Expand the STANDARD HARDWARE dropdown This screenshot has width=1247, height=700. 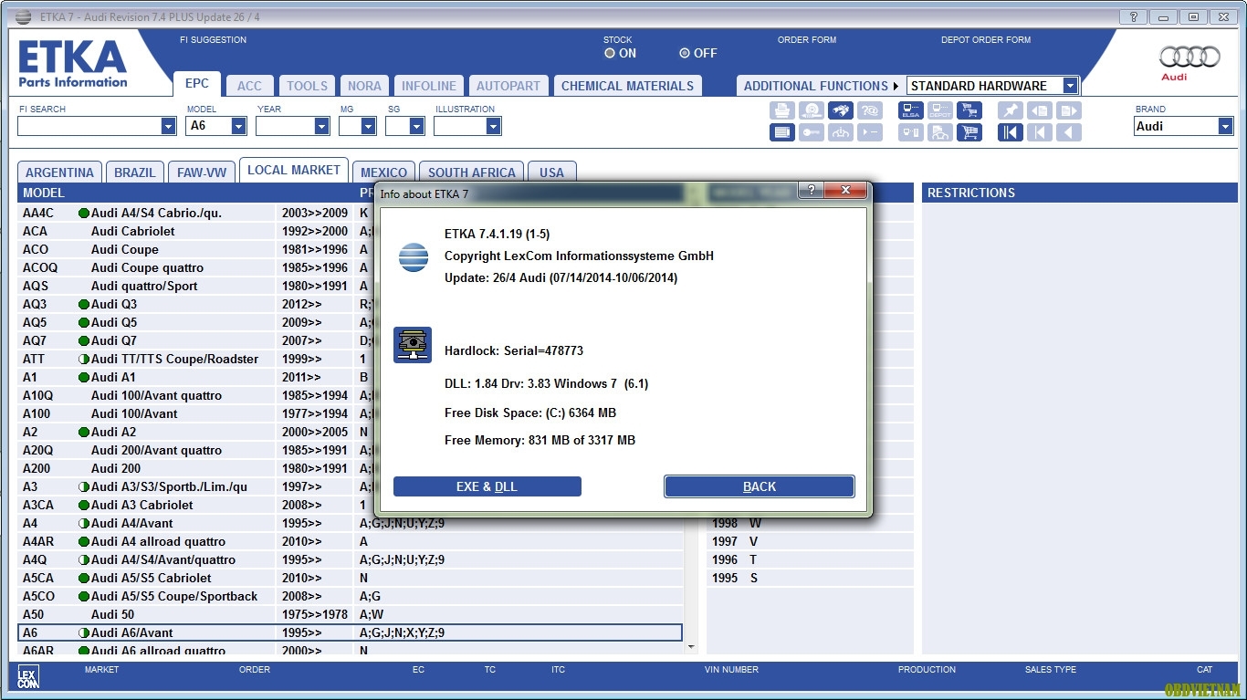tap(1070, 86)
